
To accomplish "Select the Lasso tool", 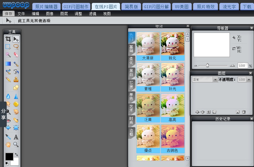I will (16, 47).
